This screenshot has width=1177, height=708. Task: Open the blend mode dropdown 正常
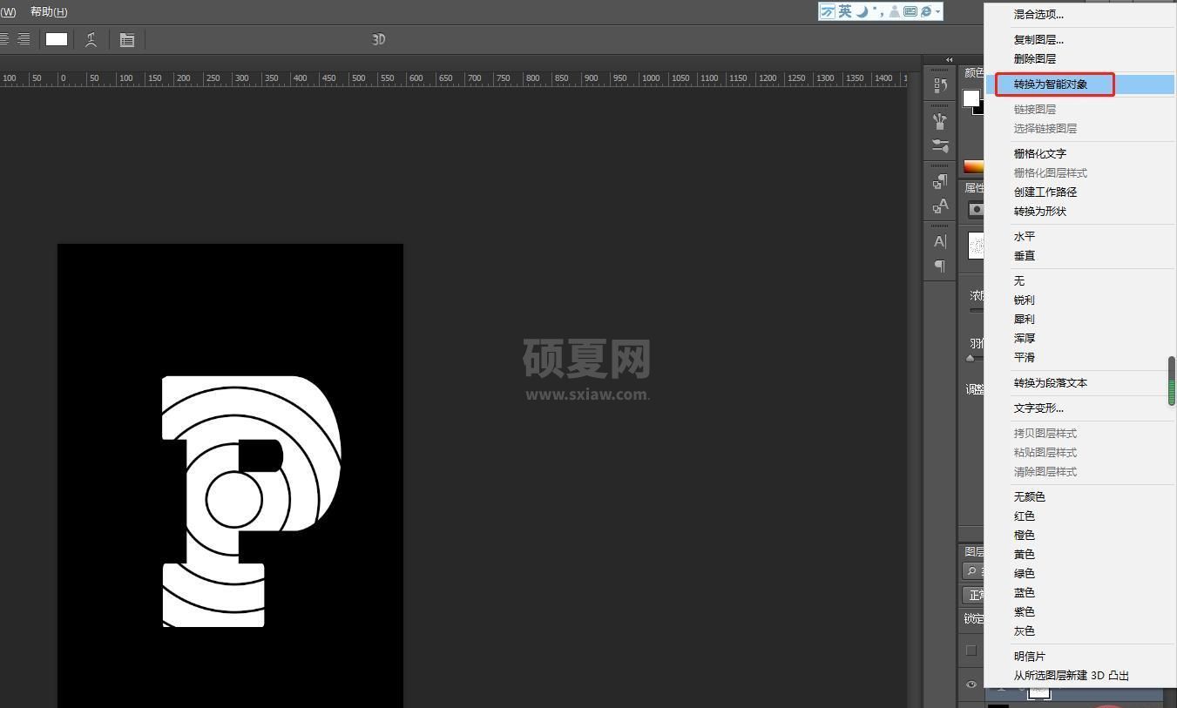point(974,595)
